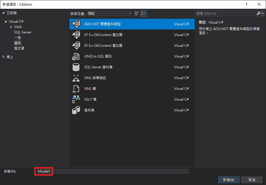The width and height of the screenshot is (266, 185).
Task: Click the 新增(A) button
Action: (228, 180)
